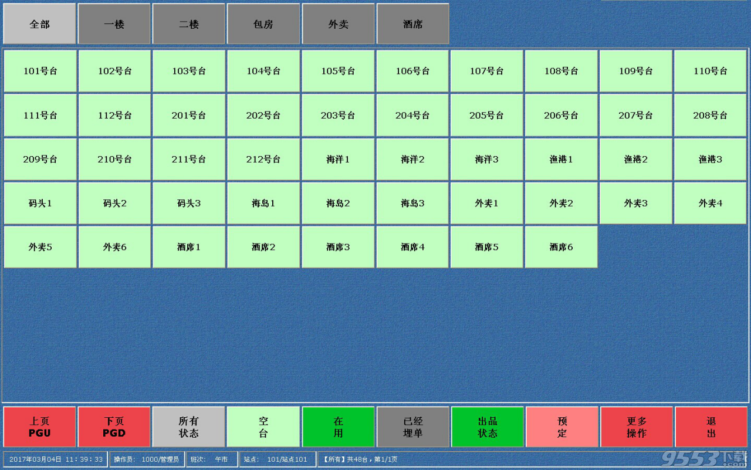The image size is (751, 470).
Task: Pick table 107号台
Action: [x=486, y=71]
